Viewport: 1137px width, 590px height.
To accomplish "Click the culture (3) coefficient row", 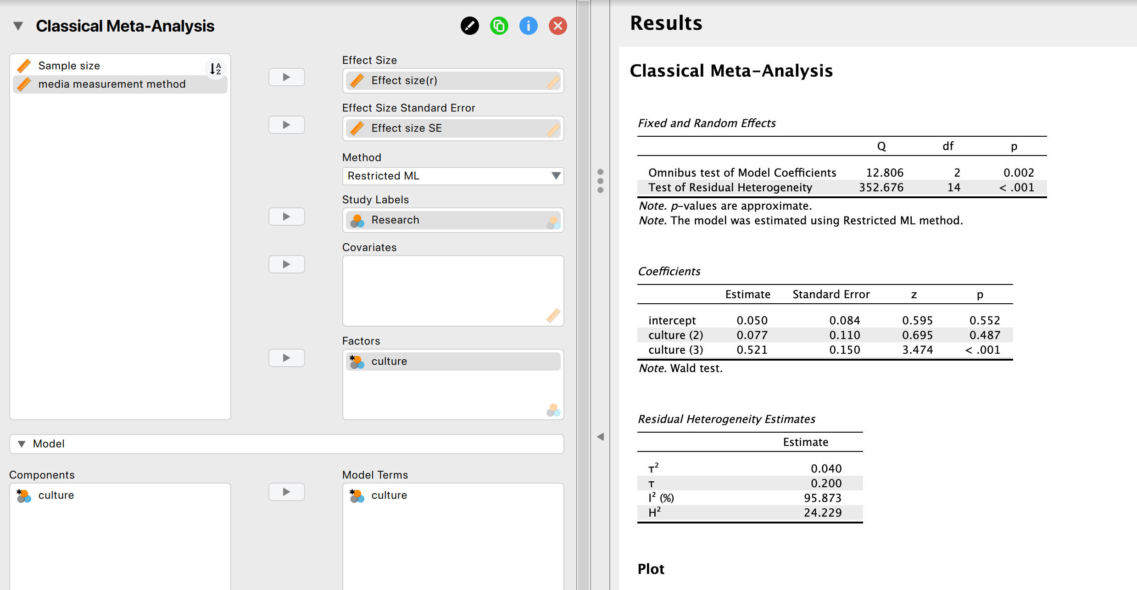I will click(825, 350).
